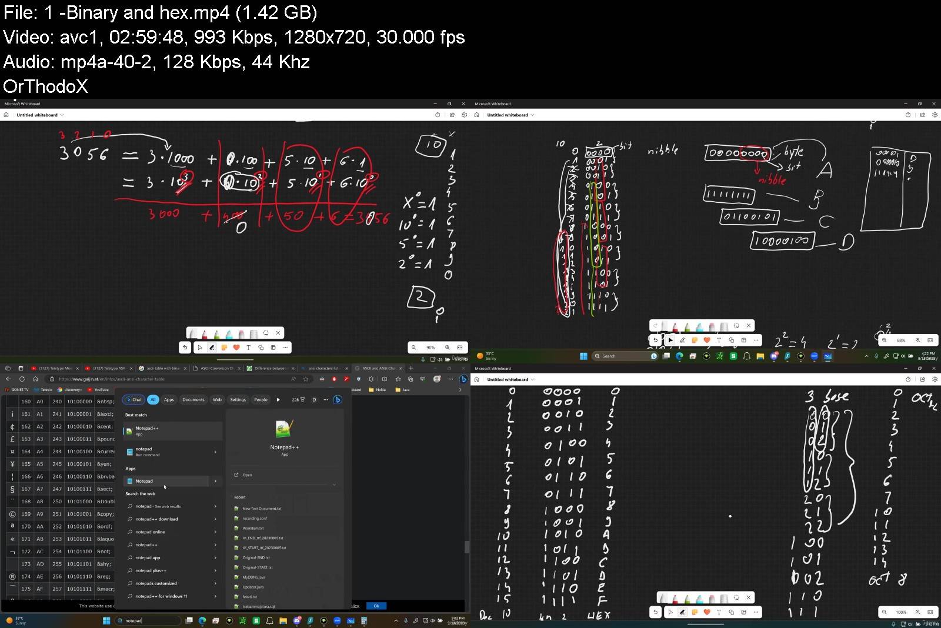Expand the 'notepad plus++' web result arrow
This screenshot has height=628, width=941.
tap(215, 570)
